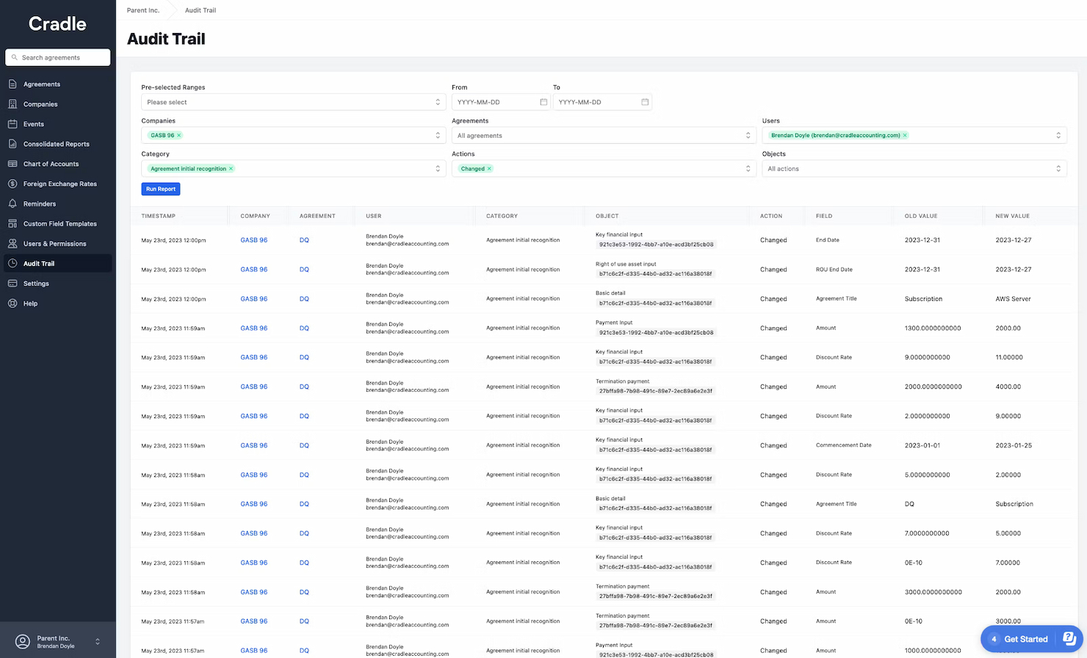Remove the Changed action filter chip
This screenshot has width=1087, height=658.
click(488, 168)
